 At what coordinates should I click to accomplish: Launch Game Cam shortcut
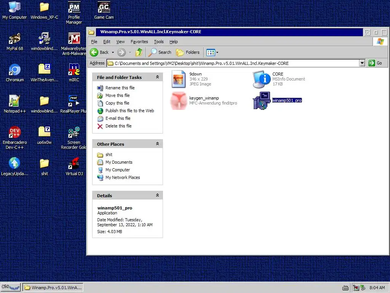coord(104,10)
